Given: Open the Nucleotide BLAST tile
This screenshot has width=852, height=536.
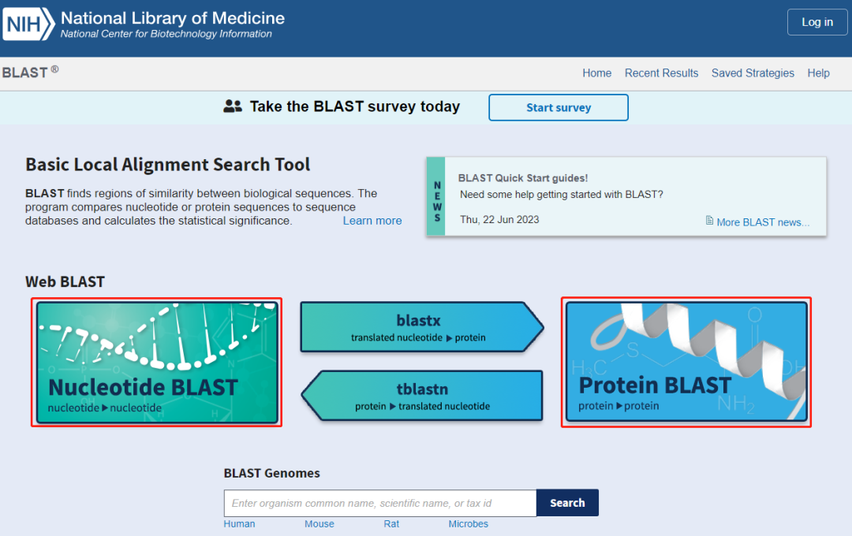Looking at the screenshot, I should tap(157, 363).
